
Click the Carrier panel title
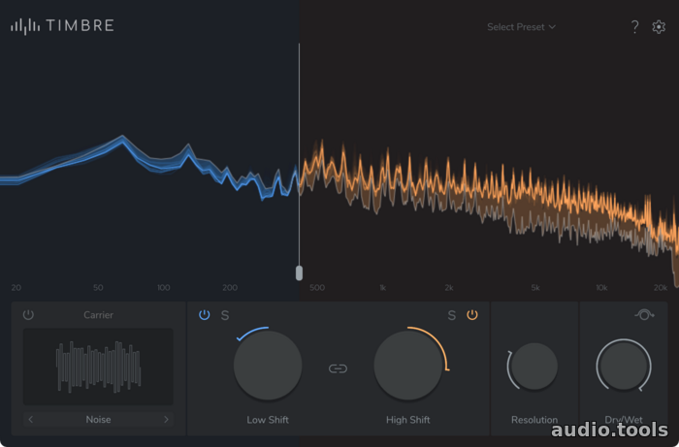tap(98, 315)
